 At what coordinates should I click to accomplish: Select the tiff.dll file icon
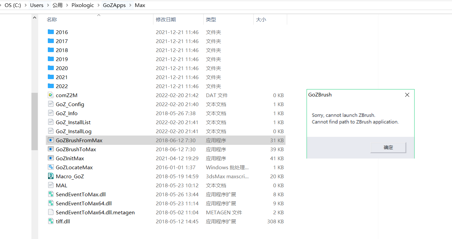click(51, 221)
